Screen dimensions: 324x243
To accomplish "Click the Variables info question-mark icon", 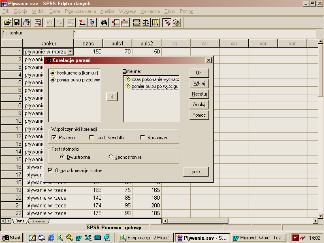I will coord(92,23).
